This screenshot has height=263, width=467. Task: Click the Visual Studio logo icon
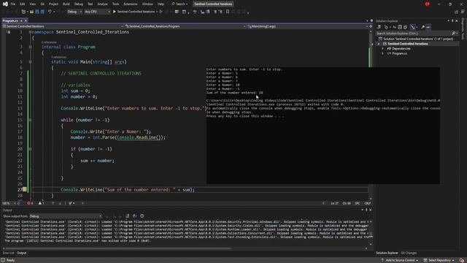point(5,4)
